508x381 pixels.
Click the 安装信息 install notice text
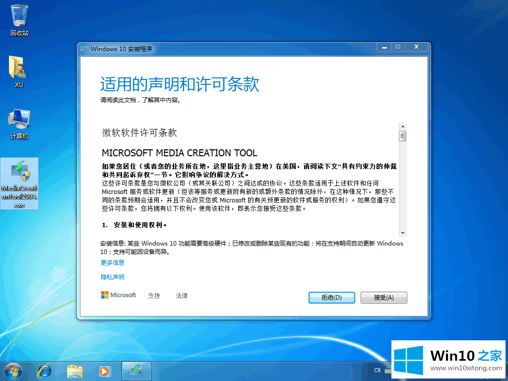(252, 248)
